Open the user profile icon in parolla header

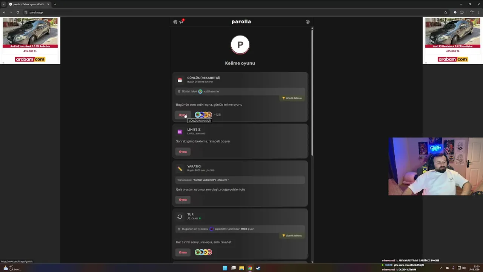pyautogui.click(x=308, y=22)
